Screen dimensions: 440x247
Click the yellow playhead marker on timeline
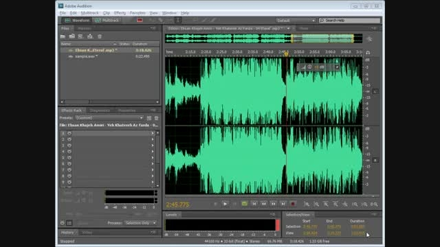[286, 54]
